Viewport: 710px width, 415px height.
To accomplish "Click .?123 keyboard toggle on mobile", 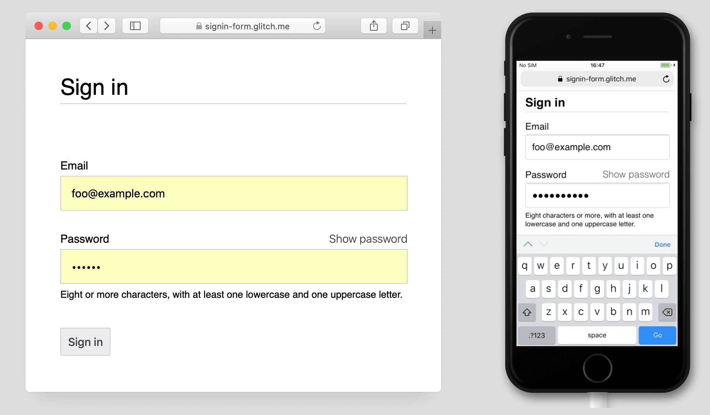I will tap(536, 335).
